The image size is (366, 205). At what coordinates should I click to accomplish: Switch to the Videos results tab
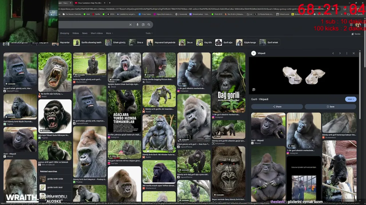(75, 33)
